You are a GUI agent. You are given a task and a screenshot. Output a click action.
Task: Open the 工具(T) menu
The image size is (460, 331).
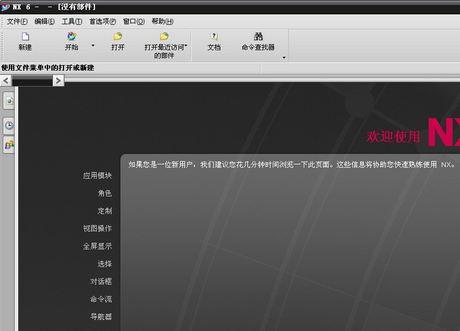point(72,22)
